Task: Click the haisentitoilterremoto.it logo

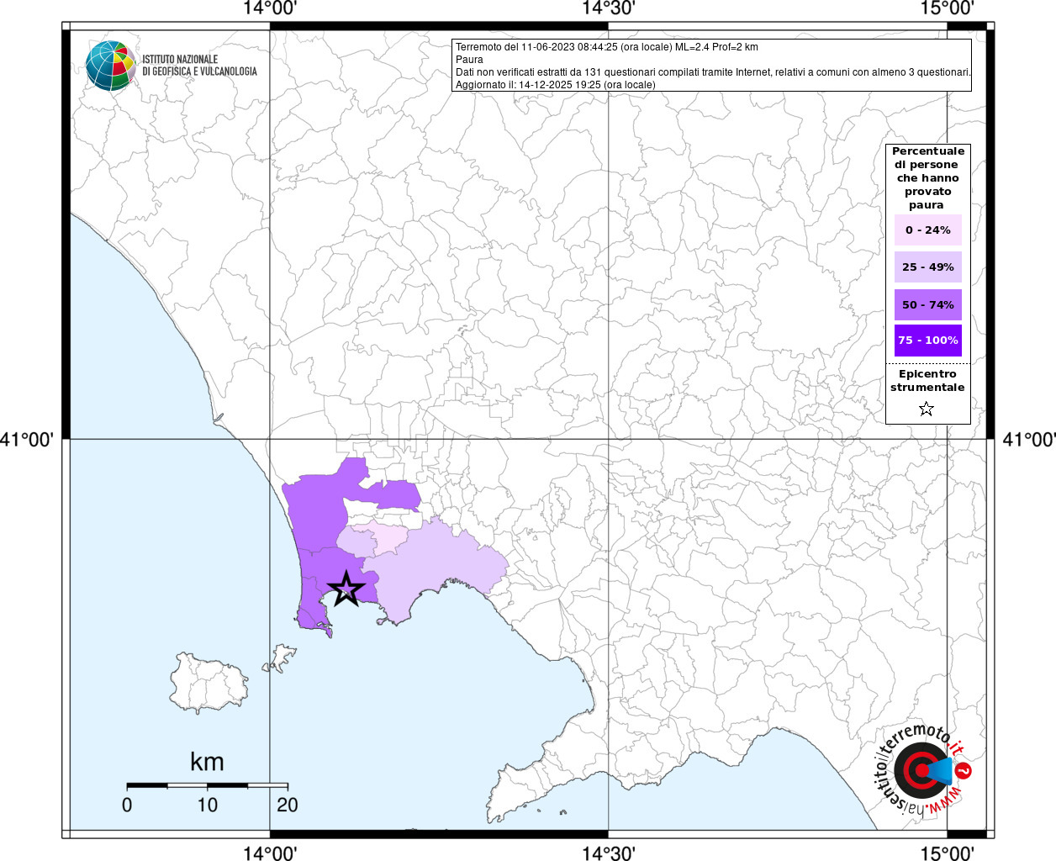Action: pos(923,769)
